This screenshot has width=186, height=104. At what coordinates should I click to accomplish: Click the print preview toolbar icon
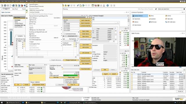(x=2, y=5)
